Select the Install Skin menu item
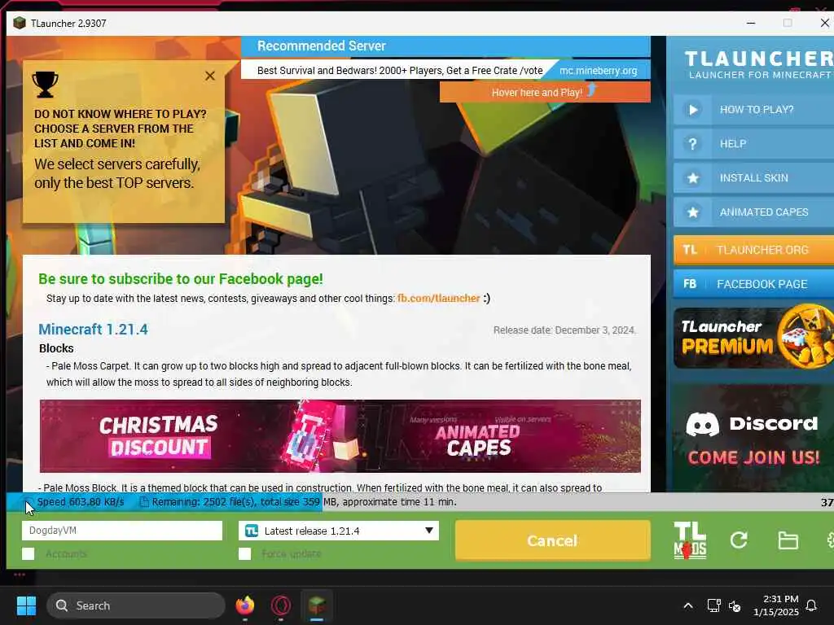Screen dimensions: 834x625 753,178
